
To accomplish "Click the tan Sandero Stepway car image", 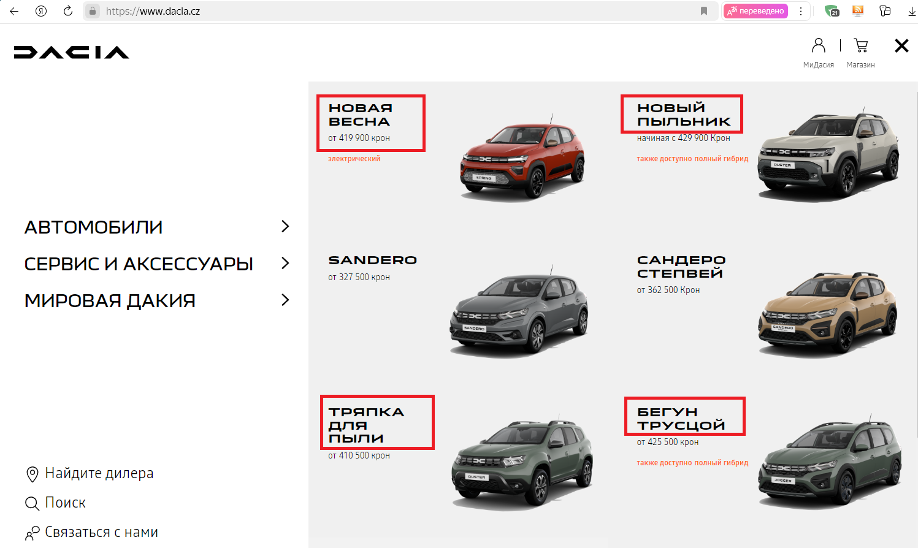I will pyautogui.click(x=828, y=313).
